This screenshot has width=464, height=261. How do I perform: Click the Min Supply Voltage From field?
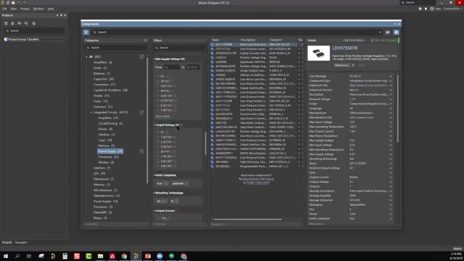pyautogui.click(x=171, y=67)
